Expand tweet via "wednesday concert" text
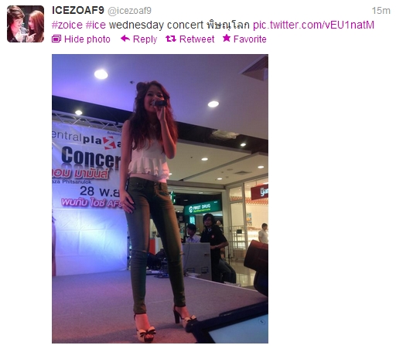 click(x=156, y=25)
